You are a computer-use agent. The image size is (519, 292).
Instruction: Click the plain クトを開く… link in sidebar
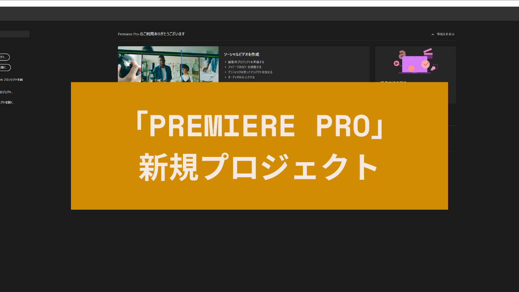click(x=7, y=102)
